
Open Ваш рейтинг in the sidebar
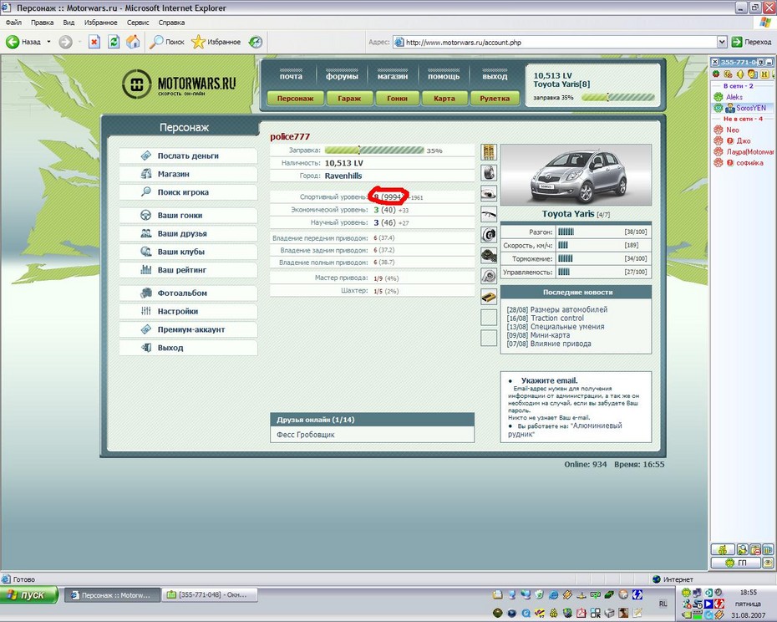coord(188,270)
